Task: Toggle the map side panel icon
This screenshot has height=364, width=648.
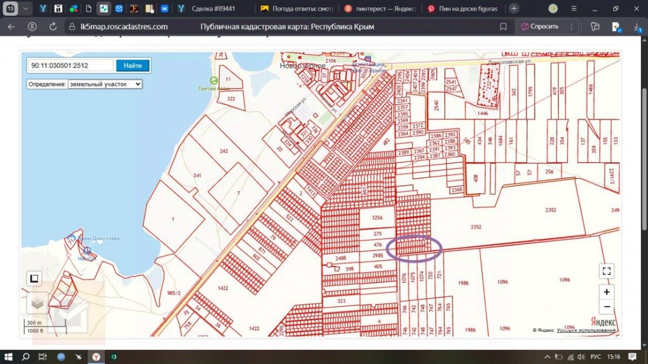Action: (x=34, y=279)
